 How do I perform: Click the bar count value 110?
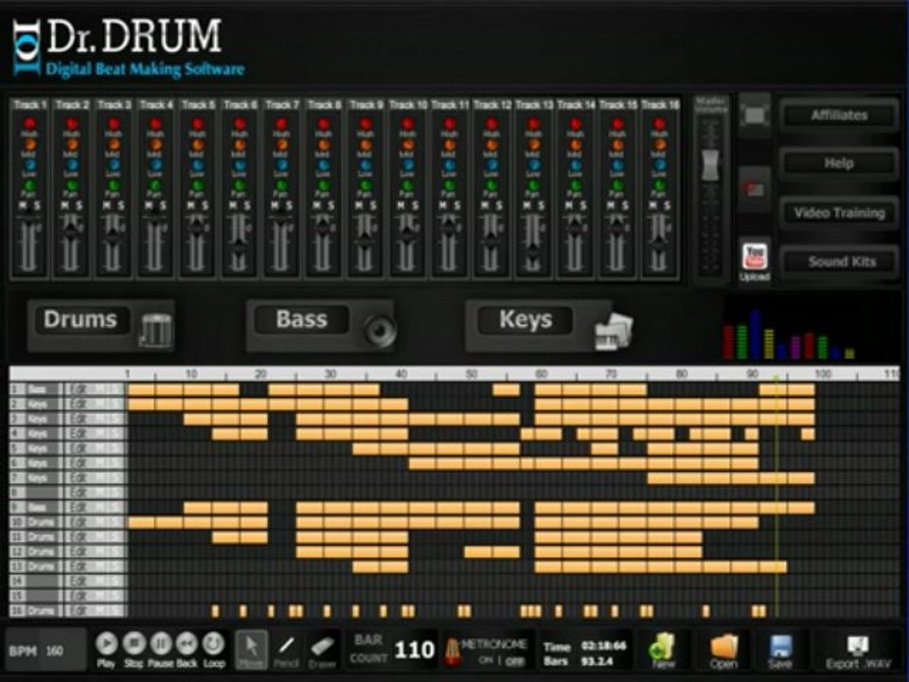[415, 650]
